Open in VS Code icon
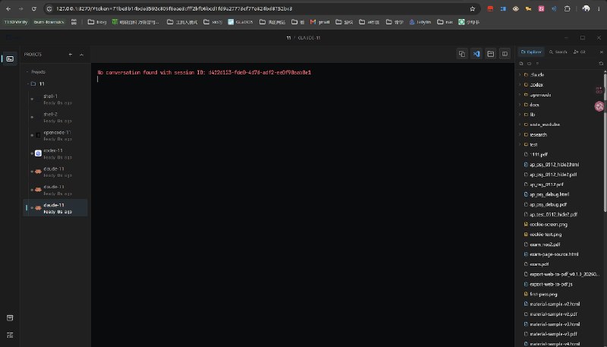The height and width of the screenshot is (347, 607). point(476,54)
